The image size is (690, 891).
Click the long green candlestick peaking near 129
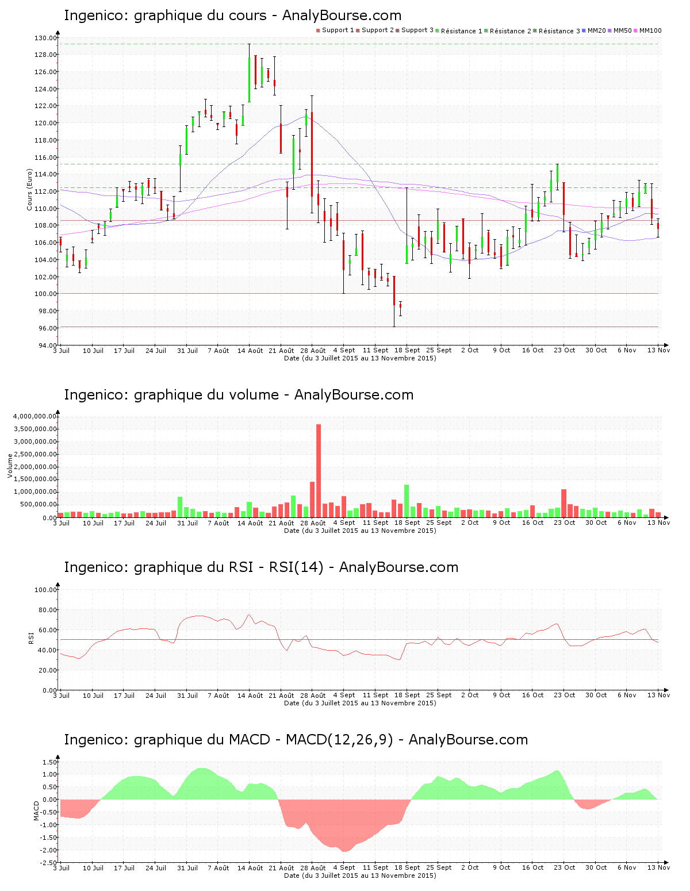pos(249,74)
